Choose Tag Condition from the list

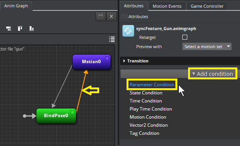point(144,133)
